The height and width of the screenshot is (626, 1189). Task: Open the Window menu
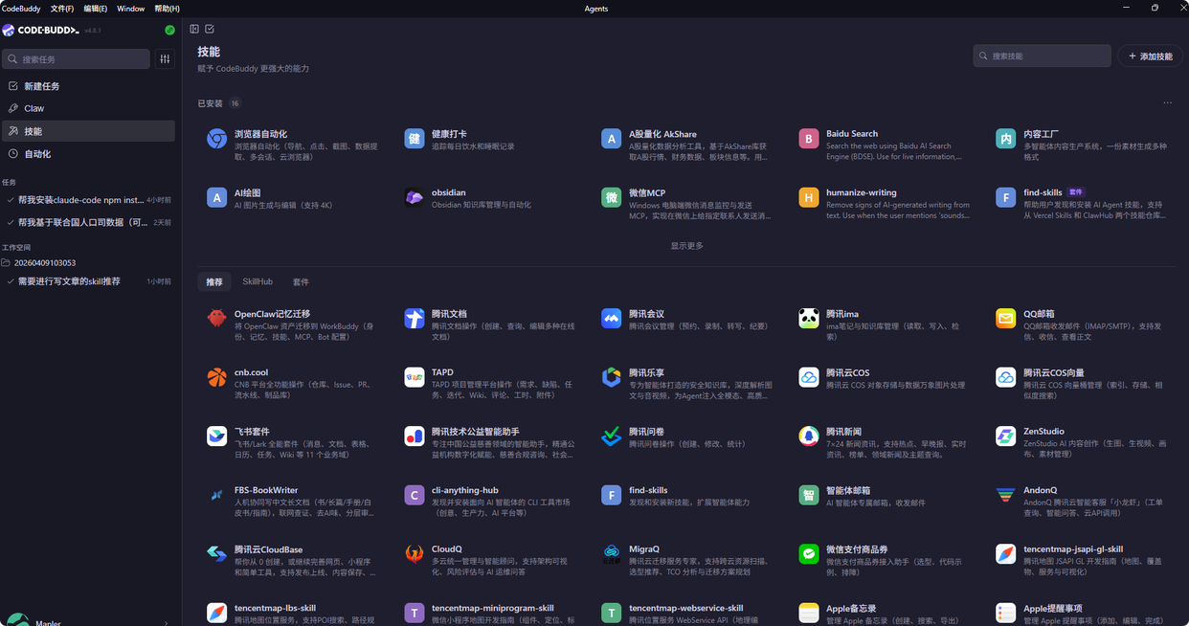pos(131,9)
